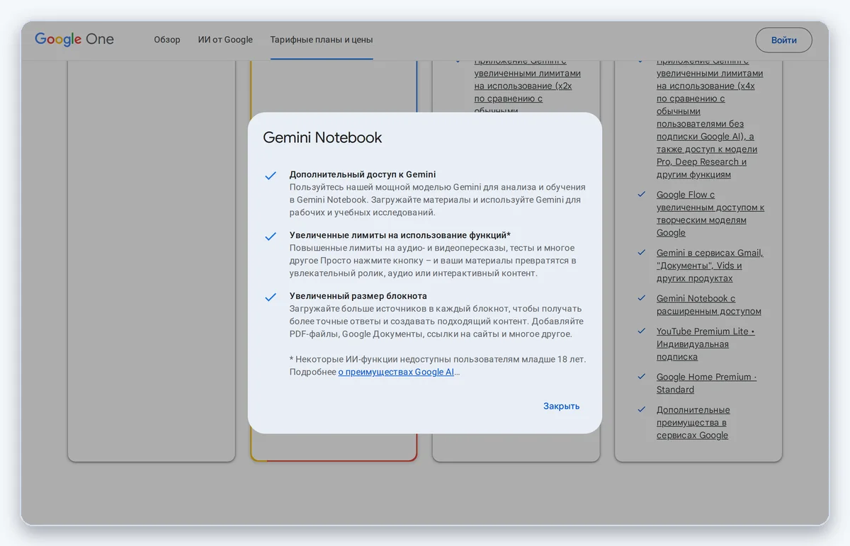Click the paragraph starting Загружайте больше источников

pyautogui.click(x=436, y=322)
